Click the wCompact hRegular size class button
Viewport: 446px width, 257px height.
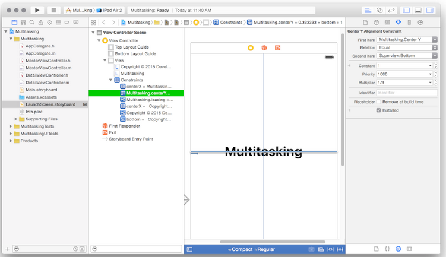[252, 250]
